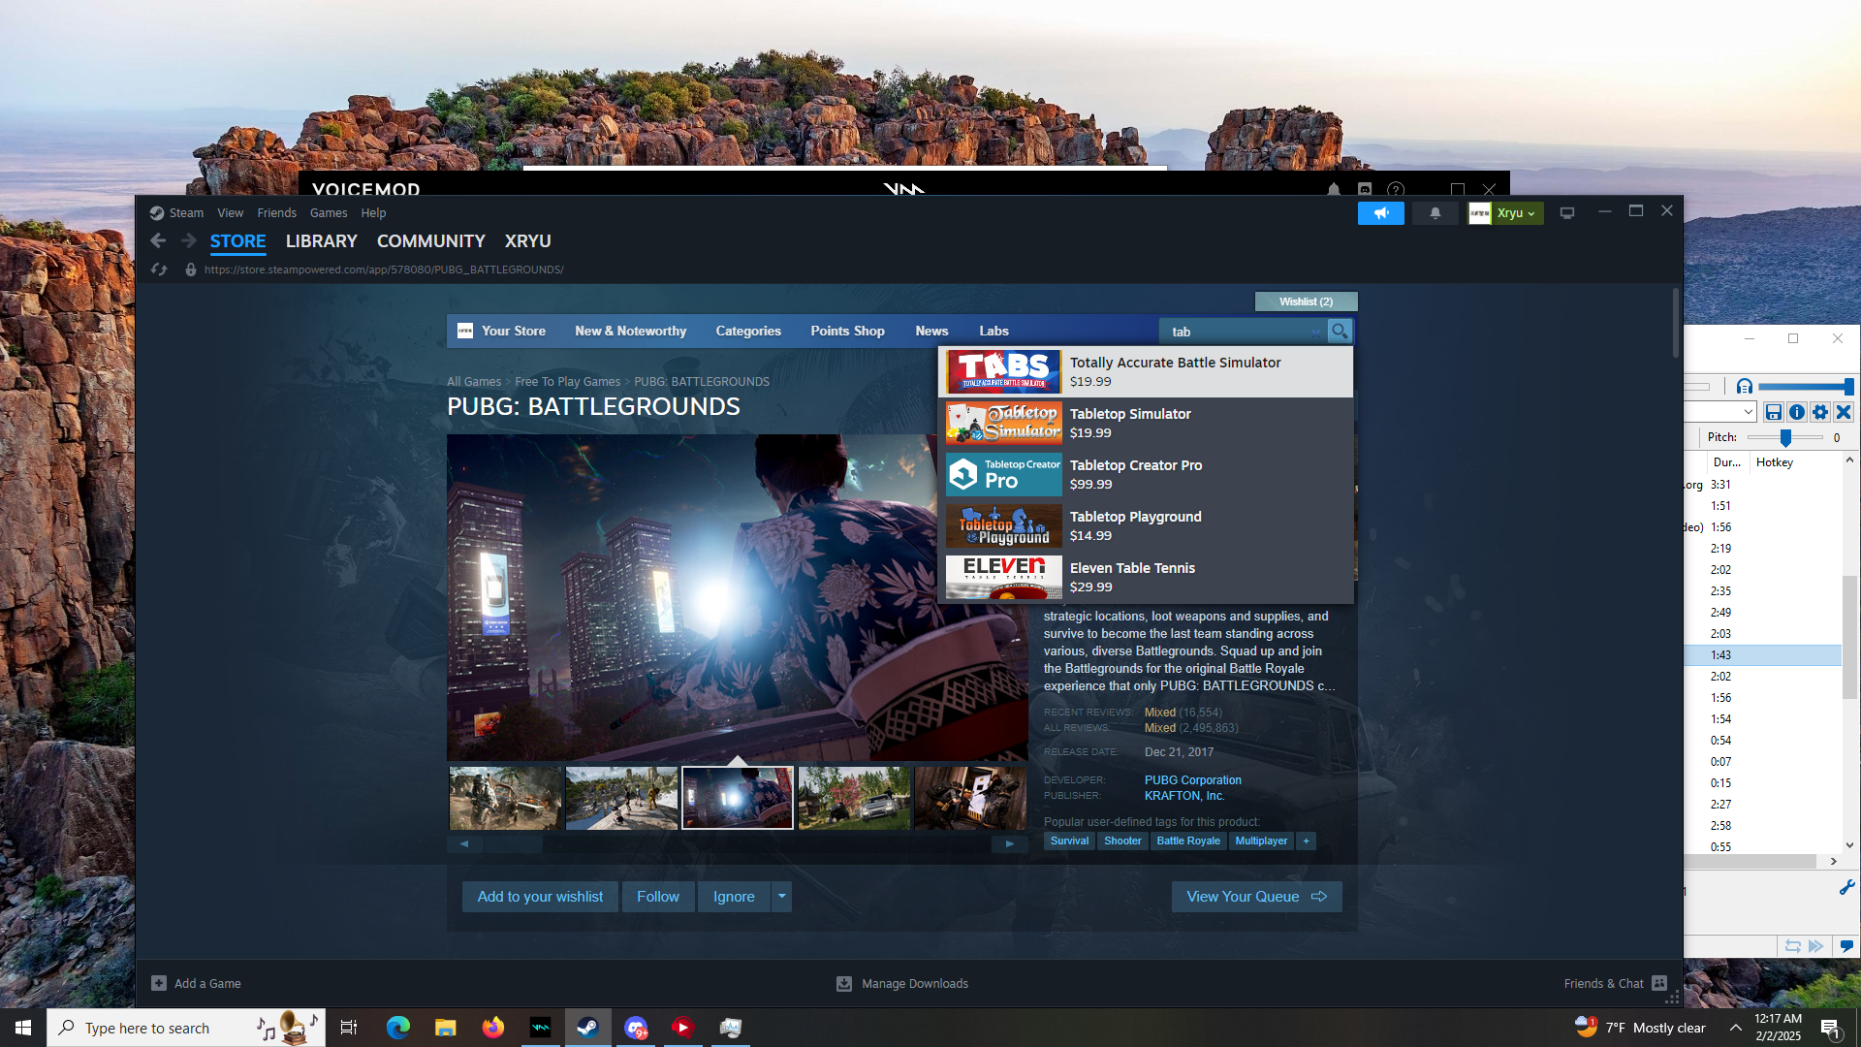Click the soundboard save floppy icon

pos(1773,412)
